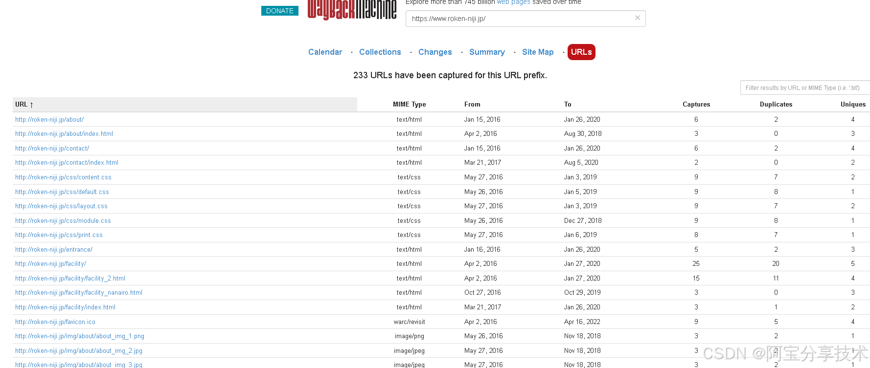Open the about_img_2.jpg link
The height and width of the screenshot is (368, 870).
pyautogui.click(x=79, y=350)
